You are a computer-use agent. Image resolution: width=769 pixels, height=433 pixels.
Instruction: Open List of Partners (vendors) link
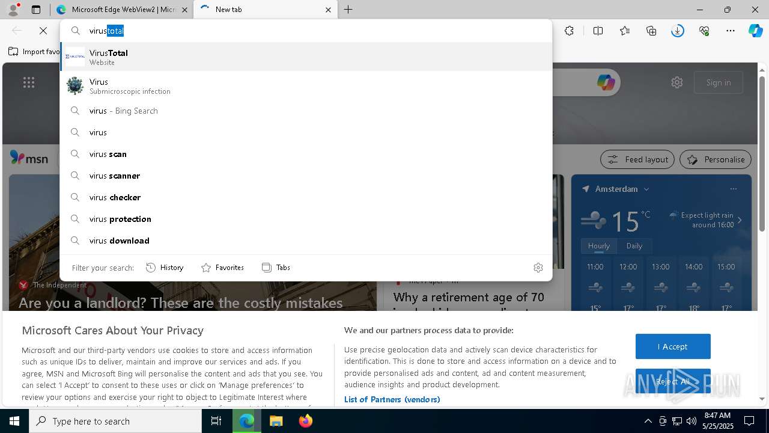pyautogui.click(x=392, y=399)
